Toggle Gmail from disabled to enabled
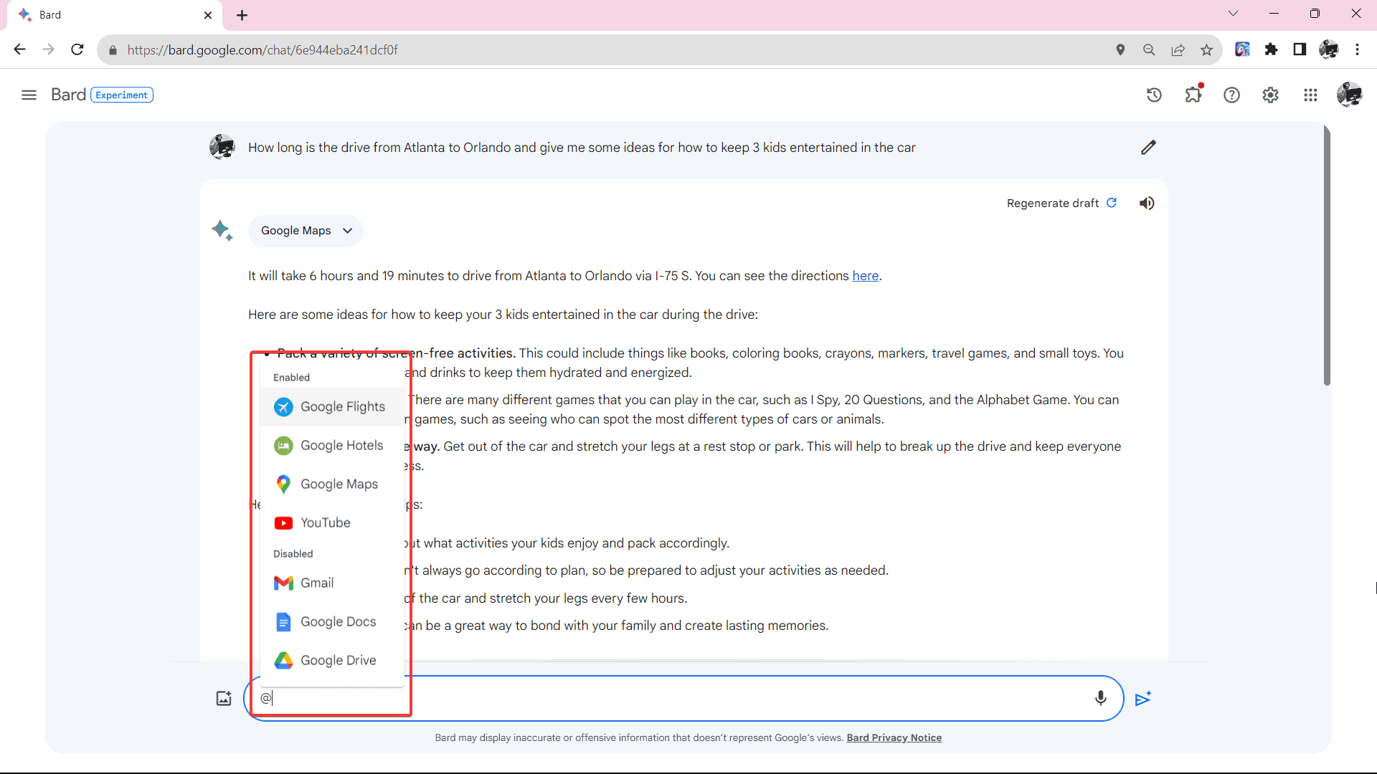The width and height of the screenshot is (1377, 774). pyautogui.click(x=317, y=583)
